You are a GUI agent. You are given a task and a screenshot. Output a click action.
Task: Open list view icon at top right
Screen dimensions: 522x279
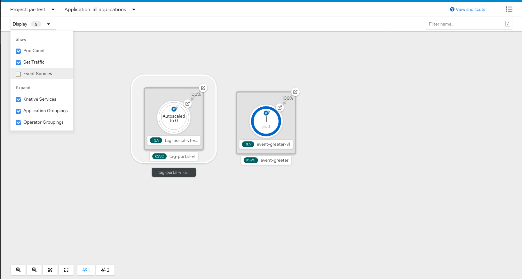[509, 9]
